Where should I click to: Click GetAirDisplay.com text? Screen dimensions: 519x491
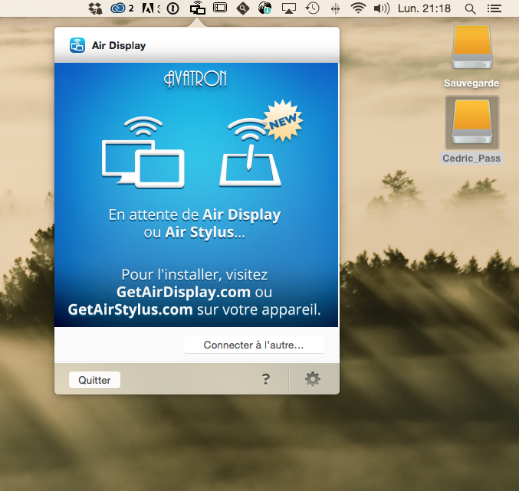(x=183, y=292)
